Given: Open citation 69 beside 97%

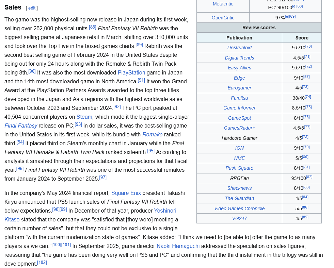Looking at the screenshot, I should 292,16.
